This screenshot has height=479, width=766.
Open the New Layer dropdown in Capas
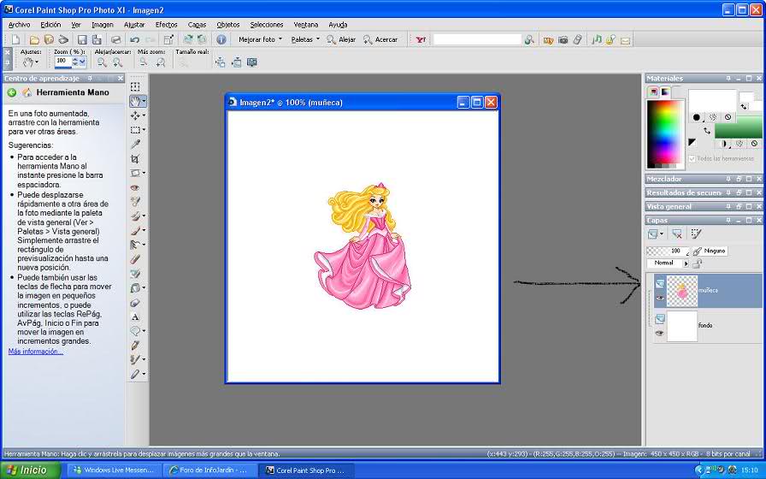pyautogui.click(x=662, y=234)
